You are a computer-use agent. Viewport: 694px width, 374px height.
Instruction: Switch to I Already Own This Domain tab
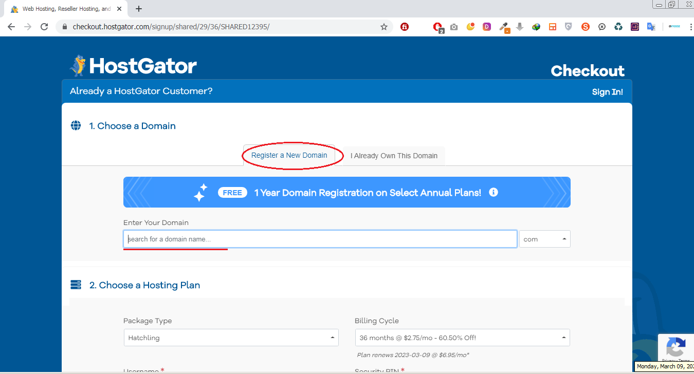pyautogui.click(x=394, y=156)
